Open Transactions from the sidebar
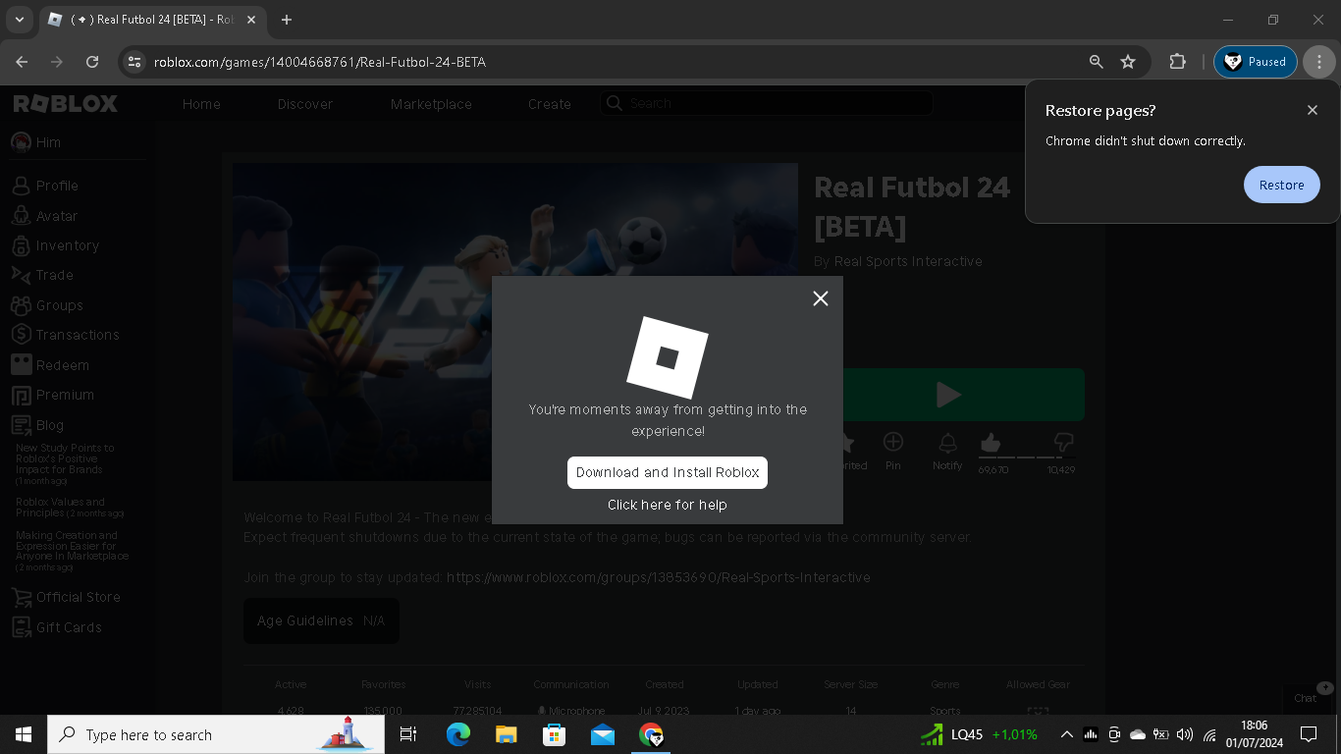The width and height of the screenshot is (1341, 754). (66, 335)
